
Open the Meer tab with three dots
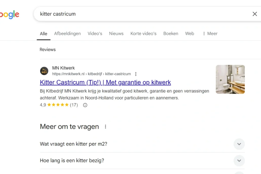[x=210, y=34]
